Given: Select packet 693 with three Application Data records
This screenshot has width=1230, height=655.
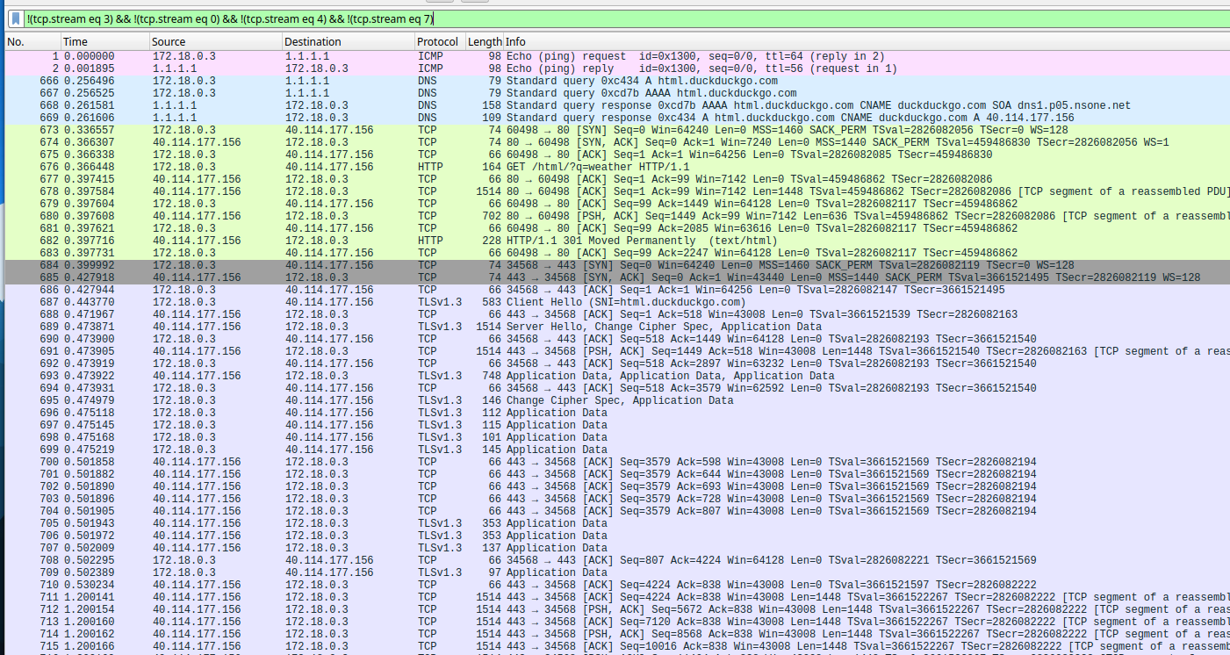Looking at the screenshot, I should (x=617, y=376).
